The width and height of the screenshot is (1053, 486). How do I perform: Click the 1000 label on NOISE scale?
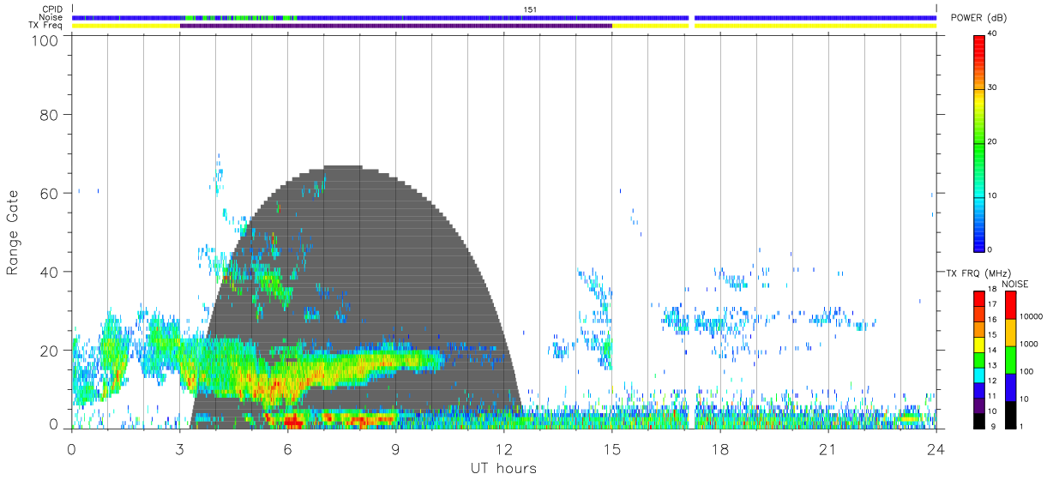[x=1027, y=345]
